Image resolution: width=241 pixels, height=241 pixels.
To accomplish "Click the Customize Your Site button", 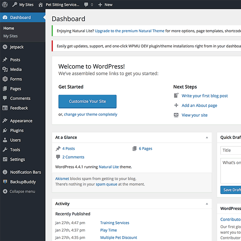I will click(88, 102).
